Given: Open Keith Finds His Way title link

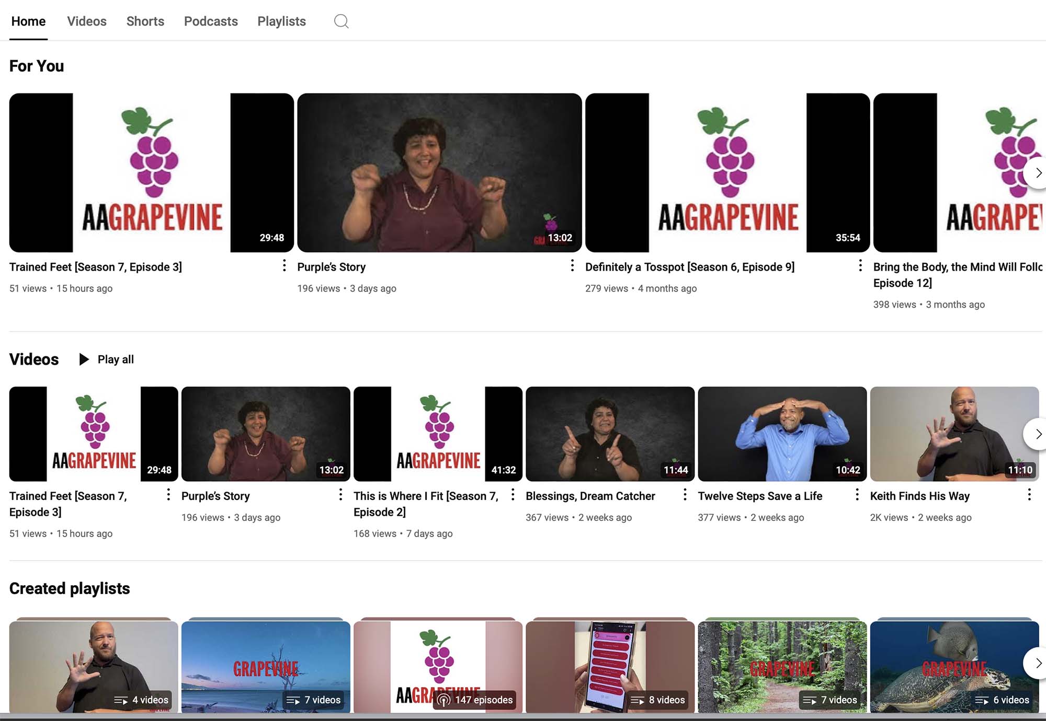Looking at the screenshot, I should [920, 496].
